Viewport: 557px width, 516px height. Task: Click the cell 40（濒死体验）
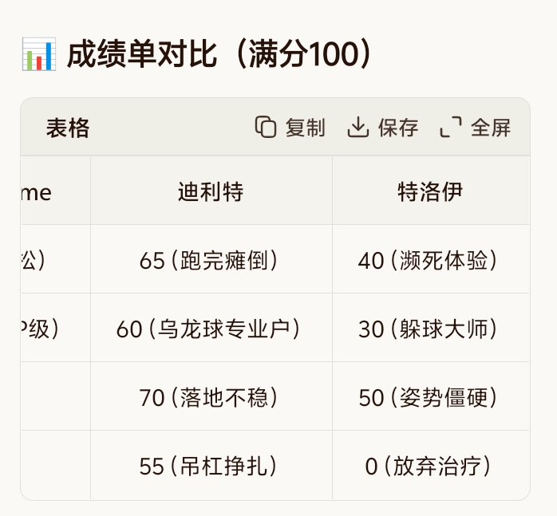click(430, 260)
